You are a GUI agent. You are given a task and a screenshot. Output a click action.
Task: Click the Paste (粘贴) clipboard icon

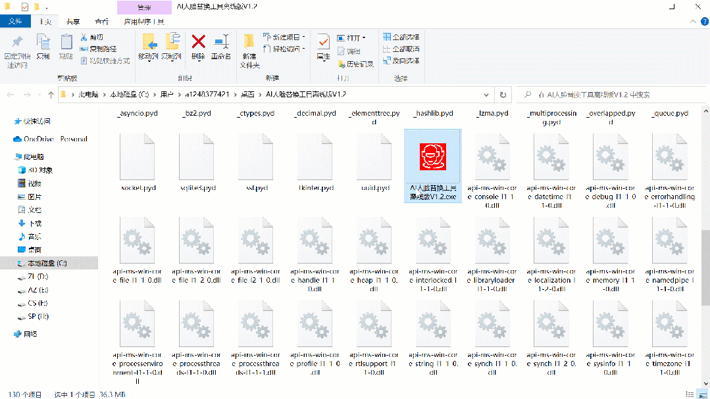(66, 46)
